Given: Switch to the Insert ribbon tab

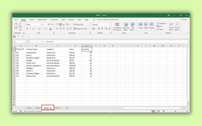Looking at the screenshot, I should (x=32, y=20).
